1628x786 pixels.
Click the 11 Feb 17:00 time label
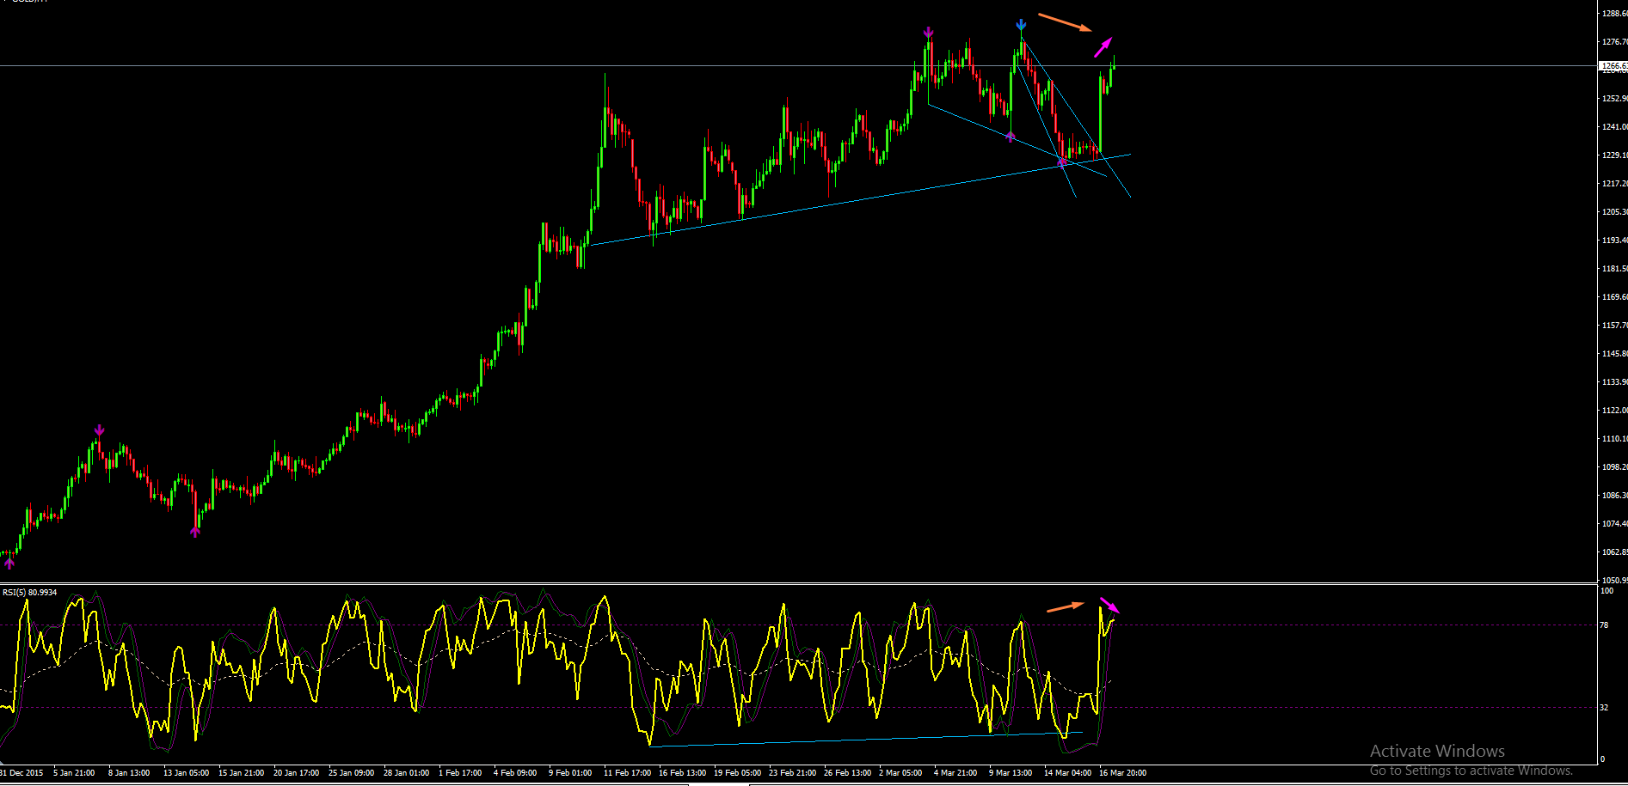click(627, 773)
